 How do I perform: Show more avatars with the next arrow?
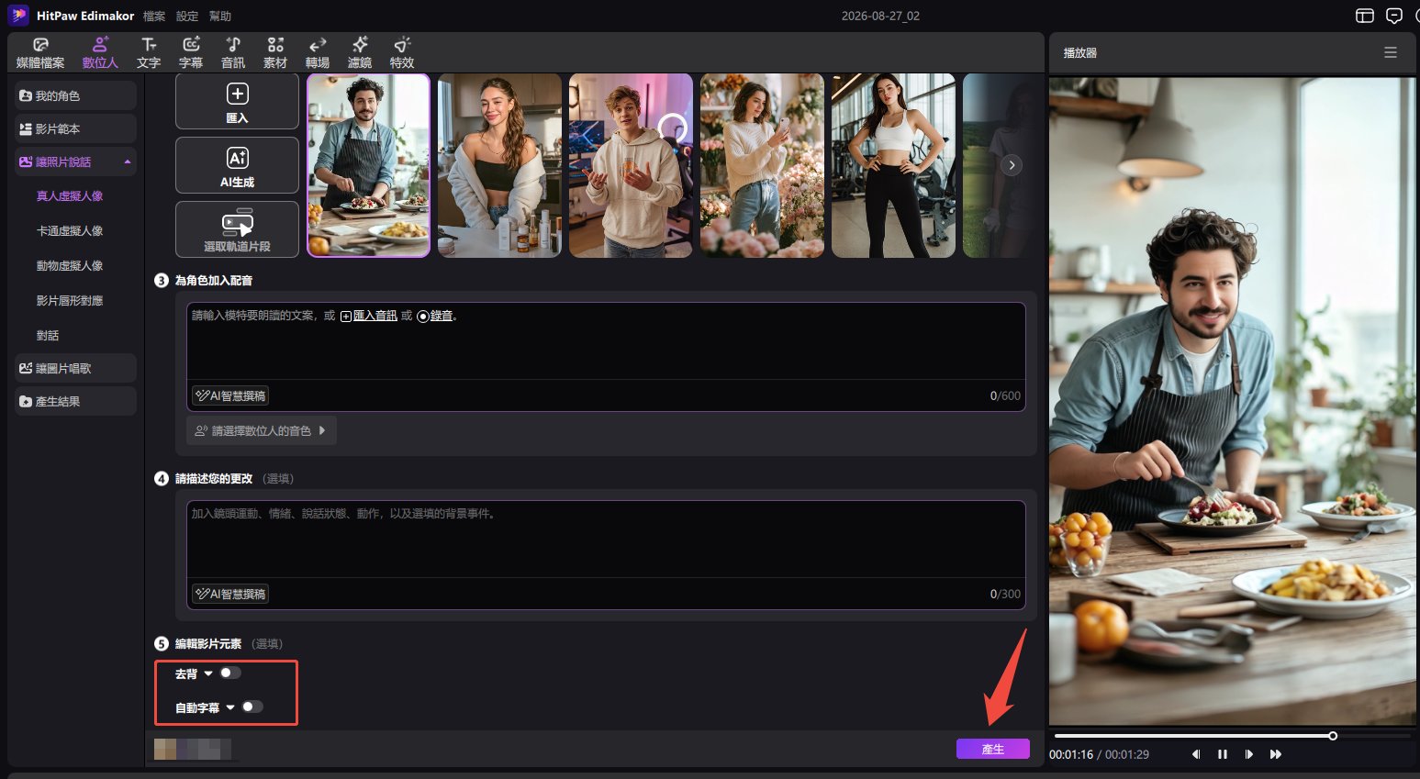pyautogui.click(x=1012, y=165)
